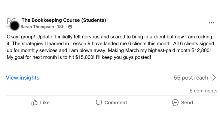The image size is (220, 128).
Task: Open The Bookkeeping Course (Students) group
Action: [64, 20]
